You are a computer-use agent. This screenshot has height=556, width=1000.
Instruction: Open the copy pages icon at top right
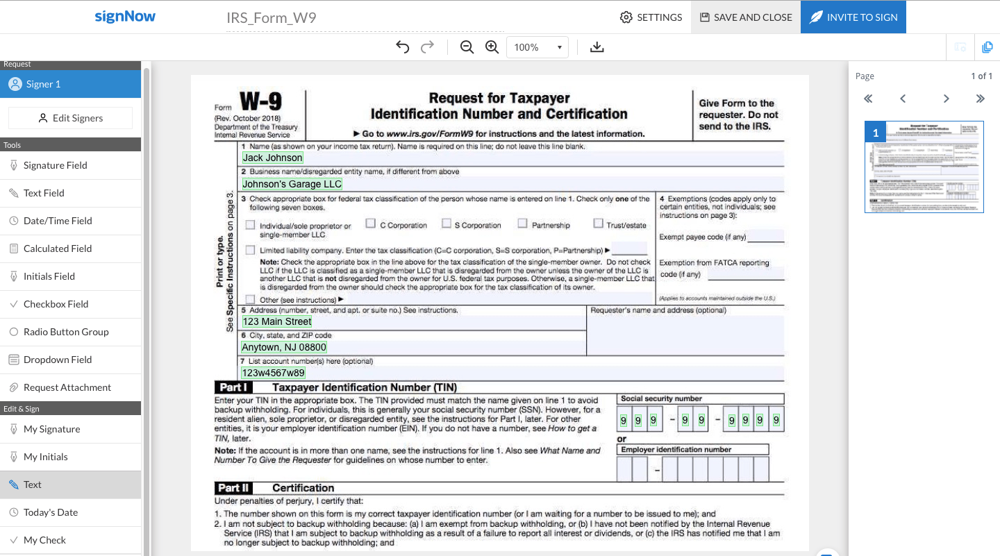(987, 47)
